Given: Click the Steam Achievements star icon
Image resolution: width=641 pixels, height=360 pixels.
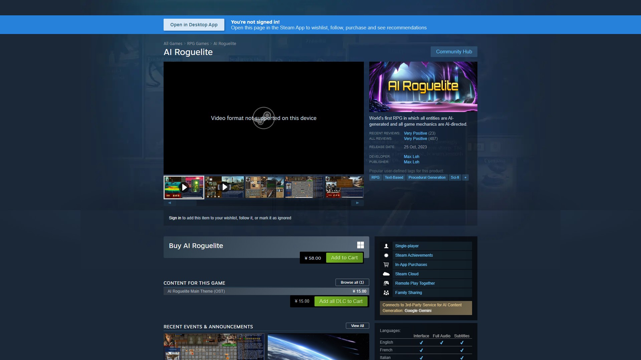Looking at the screenshot, I should (x=386, y=255).
